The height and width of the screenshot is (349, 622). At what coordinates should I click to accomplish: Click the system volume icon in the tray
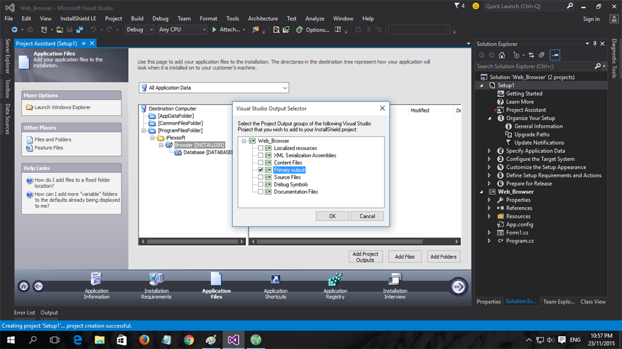[550, 340]
